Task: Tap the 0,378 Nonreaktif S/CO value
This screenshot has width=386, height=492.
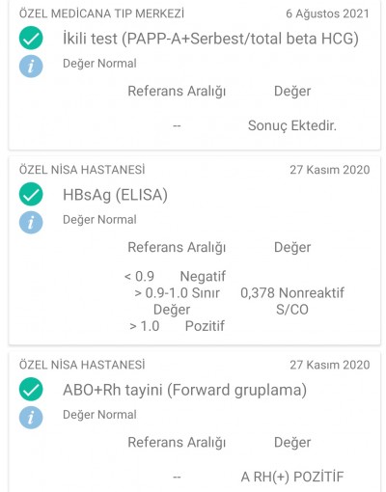Action: point(292,301)
